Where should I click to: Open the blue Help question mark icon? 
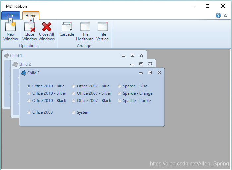coord(218,15)
